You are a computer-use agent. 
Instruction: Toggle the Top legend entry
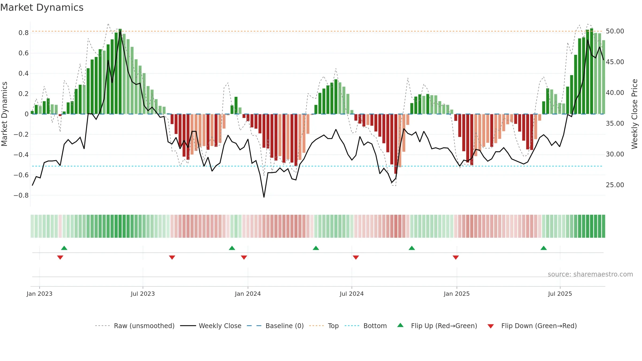(324, 326)
